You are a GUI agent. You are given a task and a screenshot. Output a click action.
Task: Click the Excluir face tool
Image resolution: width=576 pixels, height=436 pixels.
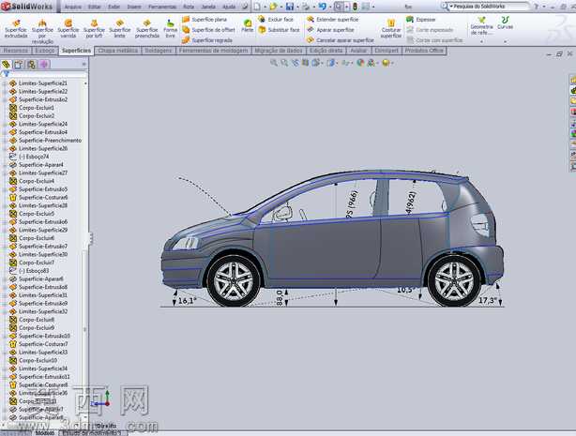pos(276,20)
